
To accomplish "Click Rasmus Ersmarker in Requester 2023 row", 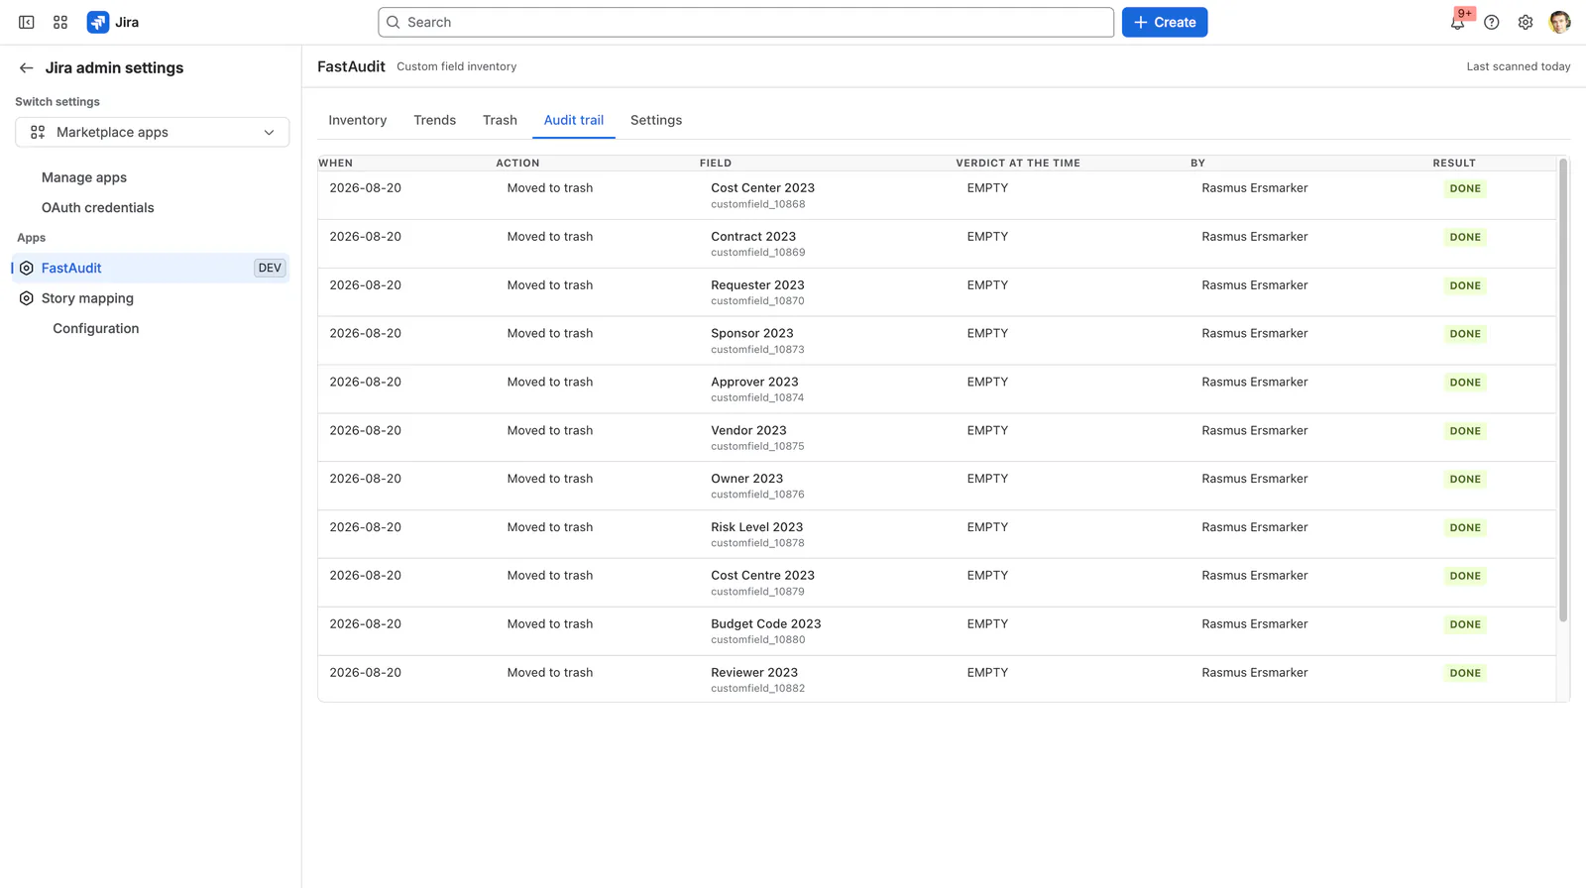I will 1254,284.
